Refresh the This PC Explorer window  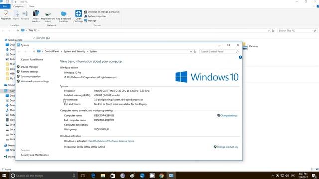coord(273,31)
